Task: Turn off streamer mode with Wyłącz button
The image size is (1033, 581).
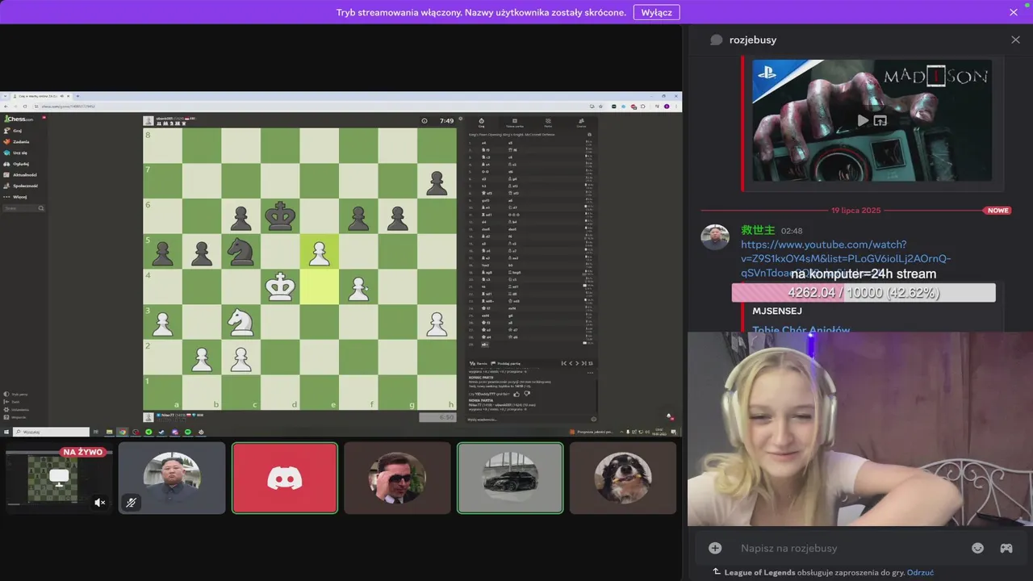Action: (x=656, y=12)
